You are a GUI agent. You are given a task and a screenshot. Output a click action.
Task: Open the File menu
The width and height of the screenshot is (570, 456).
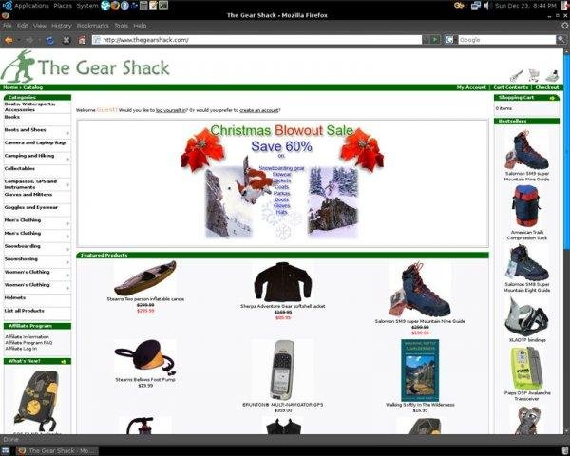pyautogui.click(x=8, y=26)
